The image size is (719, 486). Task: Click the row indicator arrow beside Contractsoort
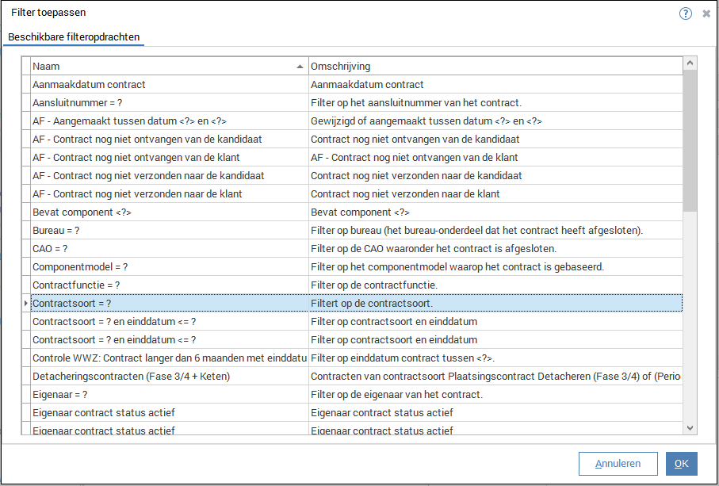(x=26, y=303)
